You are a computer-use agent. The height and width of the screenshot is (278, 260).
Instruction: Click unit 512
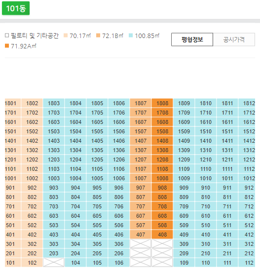pyautogui.click(x=247, y=225)
